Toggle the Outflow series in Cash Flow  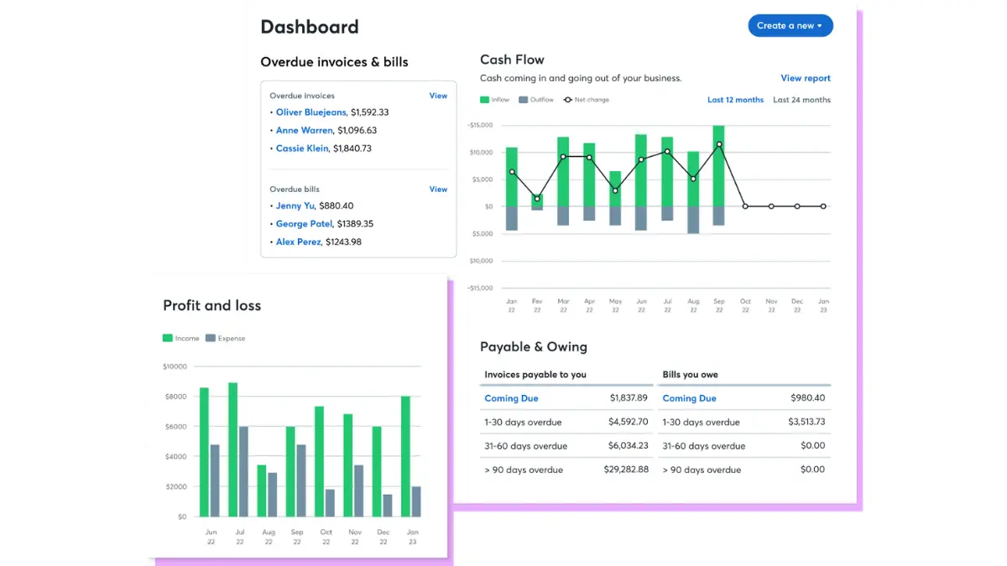[533, 99]
